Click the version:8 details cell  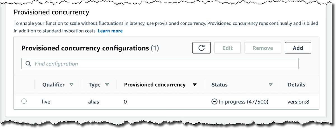[298, 102]
